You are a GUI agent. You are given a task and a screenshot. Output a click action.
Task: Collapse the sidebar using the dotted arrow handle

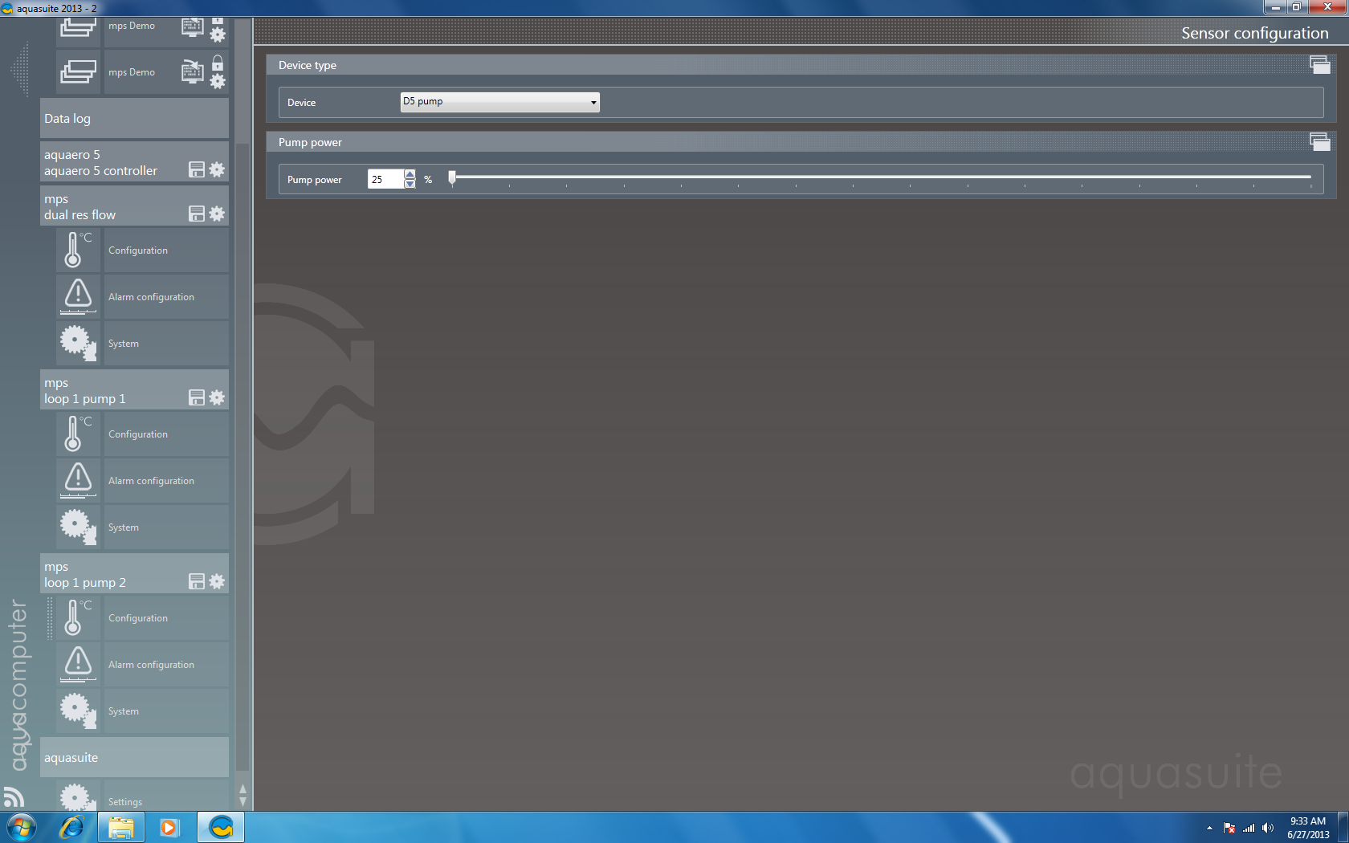tap(20, 70)
